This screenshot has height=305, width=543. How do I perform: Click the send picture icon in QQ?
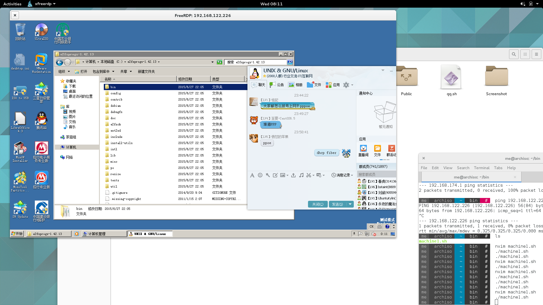click(283, 175)
